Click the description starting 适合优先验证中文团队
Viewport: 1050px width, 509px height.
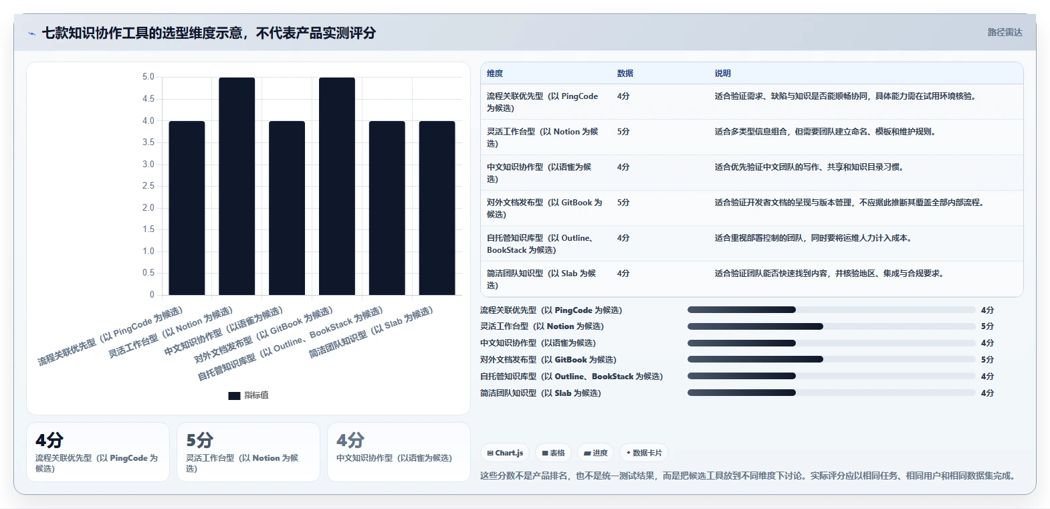click(811, 167)
